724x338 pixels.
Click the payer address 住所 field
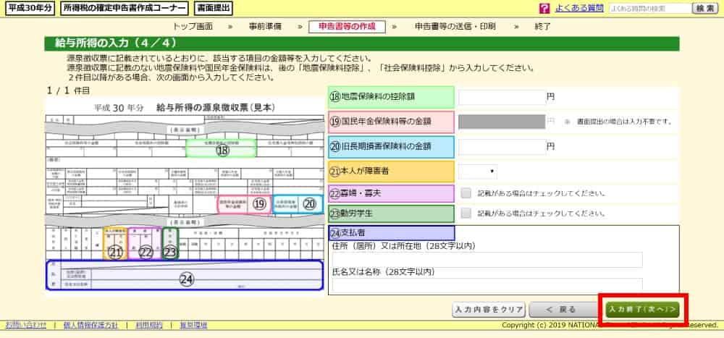pos(486,260)
